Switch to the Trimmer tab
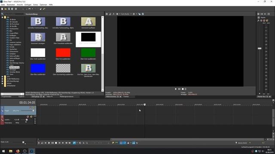 [126, 97]
